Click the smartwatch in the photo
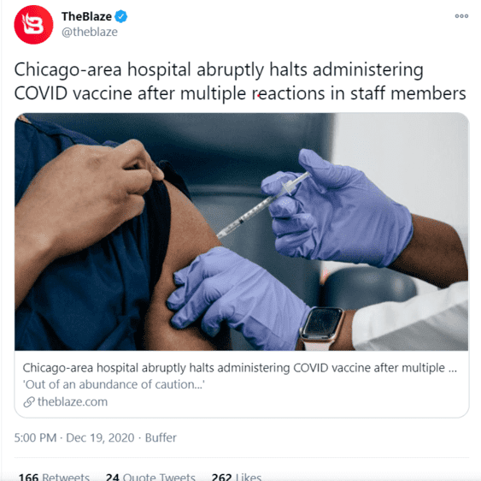481x481 pixels. pyautogui.click(x=322, y=327)
